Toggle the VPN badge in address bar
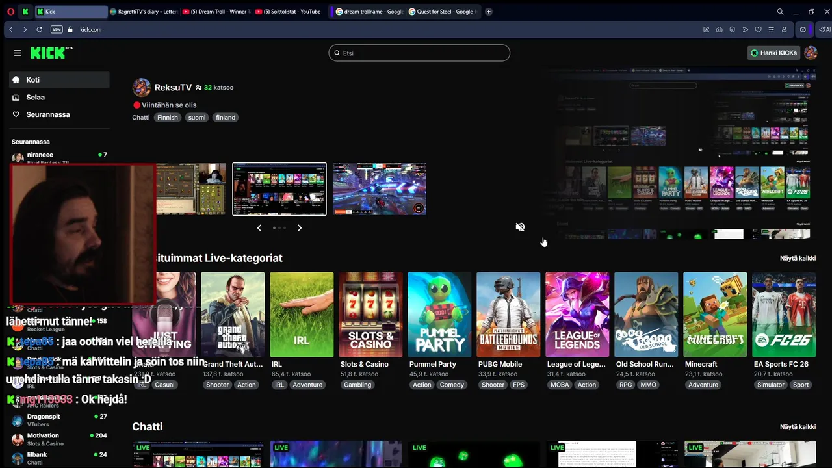This screenshot has width=832, height=468. click(57, 29)
